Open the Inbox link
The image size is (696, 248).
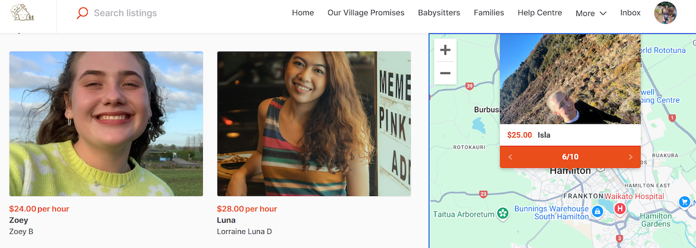[631, 13]
